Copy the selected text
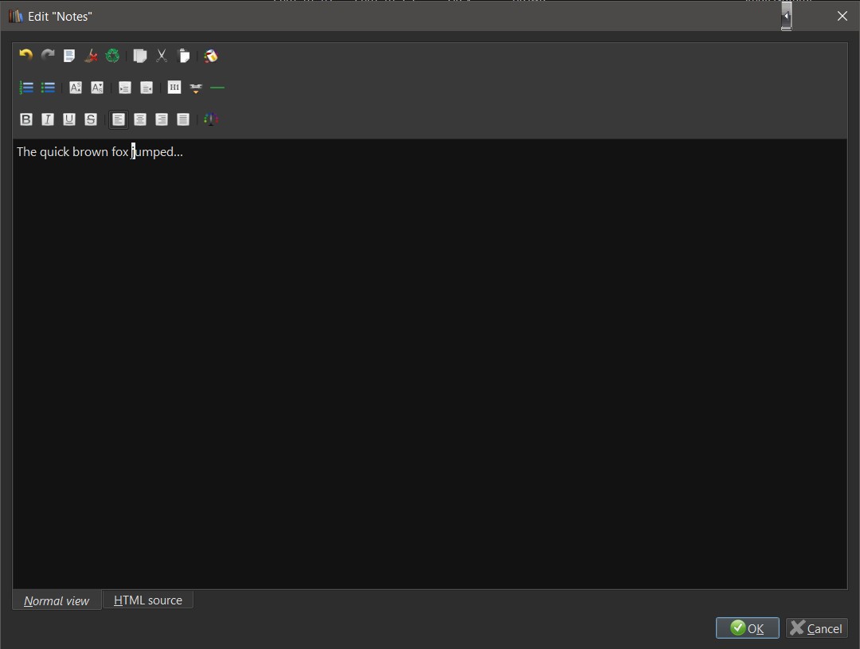Screen dimensions: 860x649 (x=140, y=56)
